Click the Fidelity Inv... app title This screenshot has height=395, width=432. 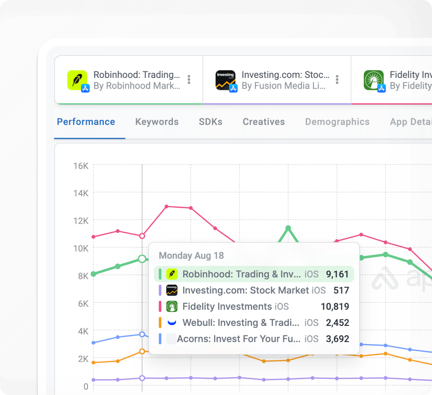pyautogui.click(x=411, y=75)
